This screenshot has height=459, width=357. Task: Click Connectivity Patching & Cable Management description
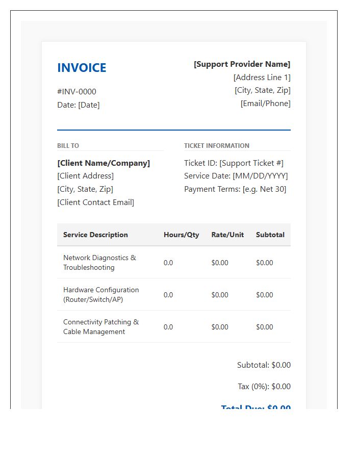coord(101,327)
